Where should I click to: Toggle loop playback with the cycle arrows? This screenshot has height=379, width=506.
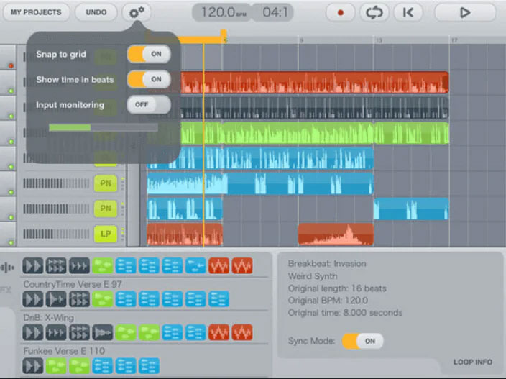[374, 13]
